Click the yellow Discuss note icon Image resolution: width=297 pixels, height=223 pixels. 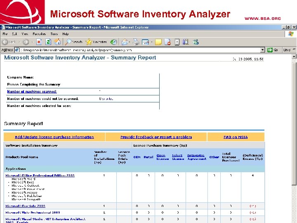[x=158, y=42]
